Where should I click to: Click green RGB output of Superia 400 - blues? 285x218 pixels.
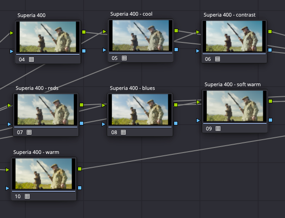click(x=176, y=105)
